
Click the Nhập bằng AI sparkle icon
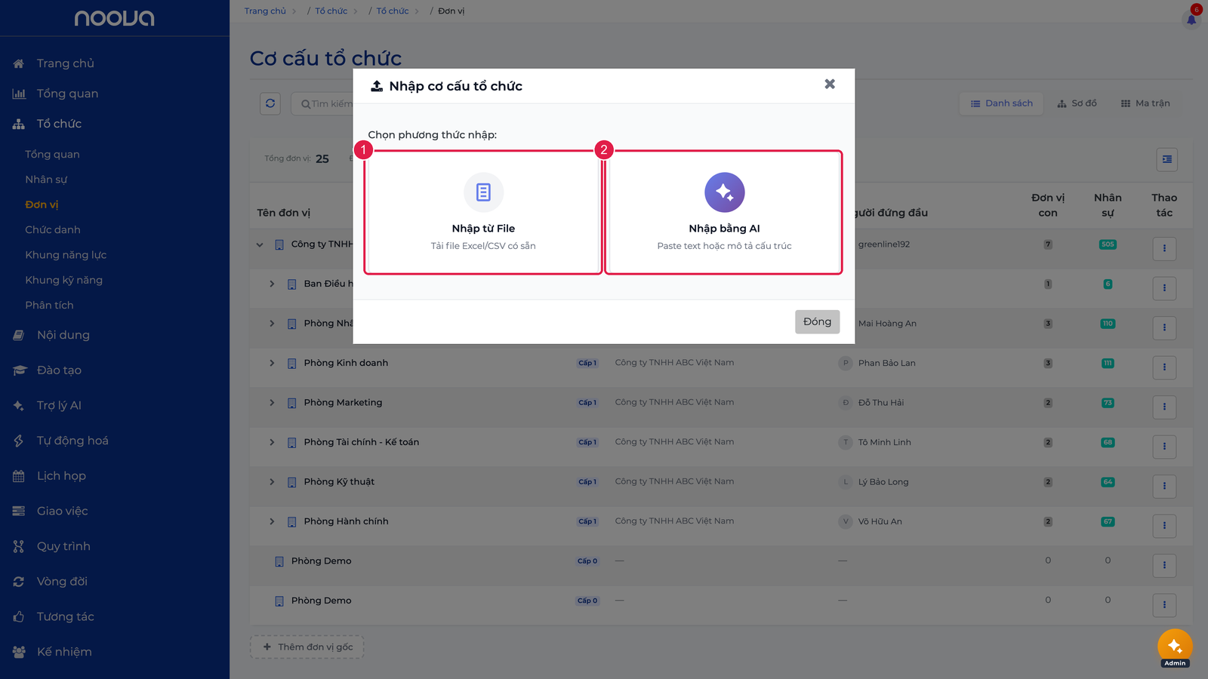pos(724,192)
